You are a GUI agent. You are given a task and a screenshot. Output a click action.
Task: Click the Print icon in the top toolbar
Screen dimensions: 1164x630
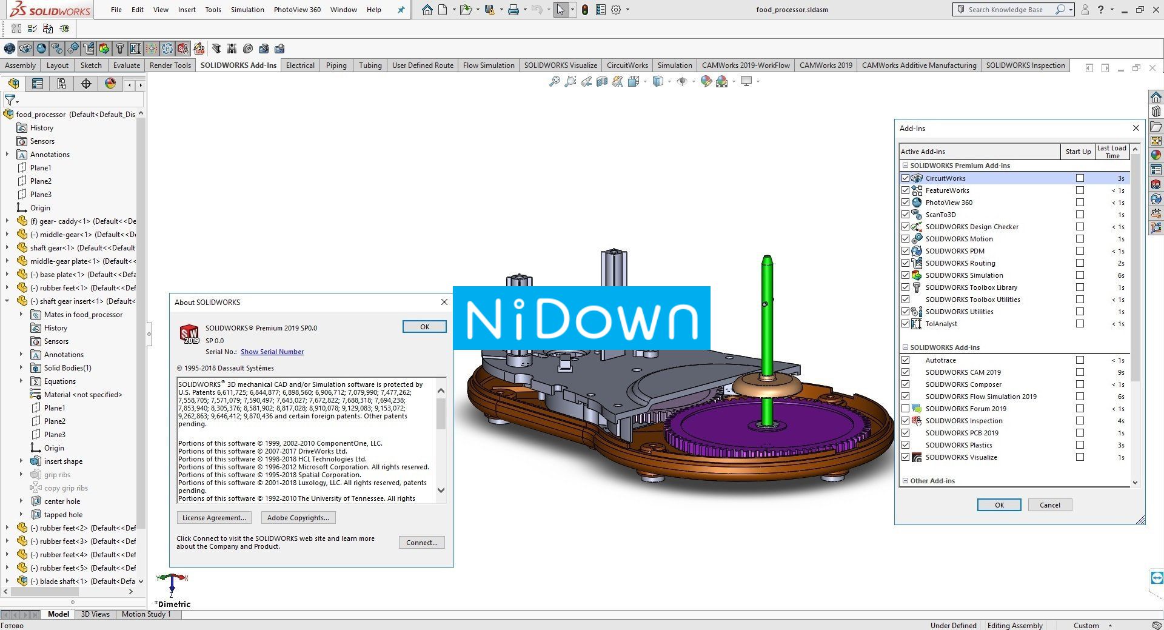coord(513,10)
